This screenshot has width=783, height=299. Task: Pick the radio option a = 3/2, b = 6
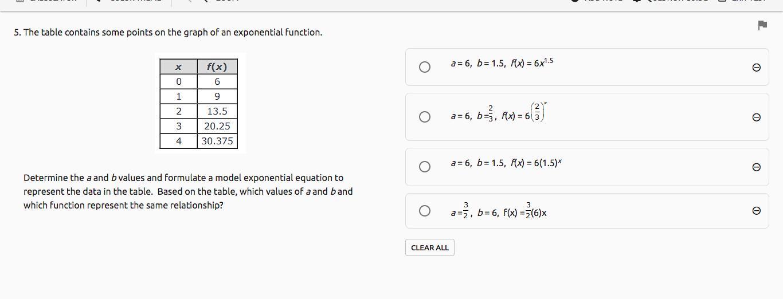(x=425, y=211)
